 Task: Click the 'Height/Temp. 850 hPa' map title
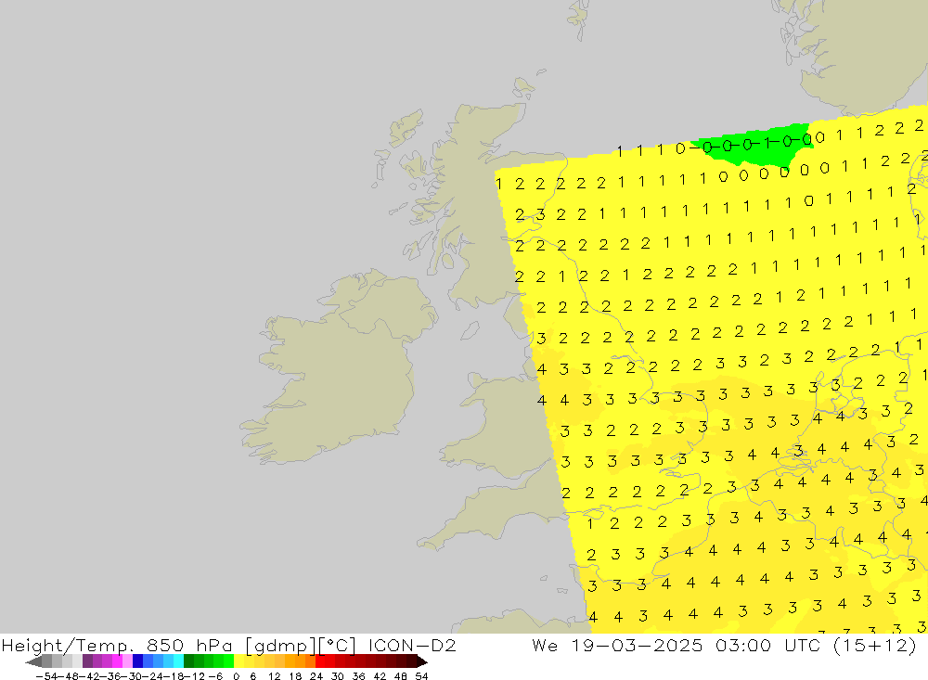[x=117, y=645]
